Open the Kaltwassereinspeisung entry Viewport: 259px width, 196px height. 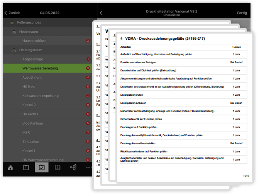click(x=47, y=96)
